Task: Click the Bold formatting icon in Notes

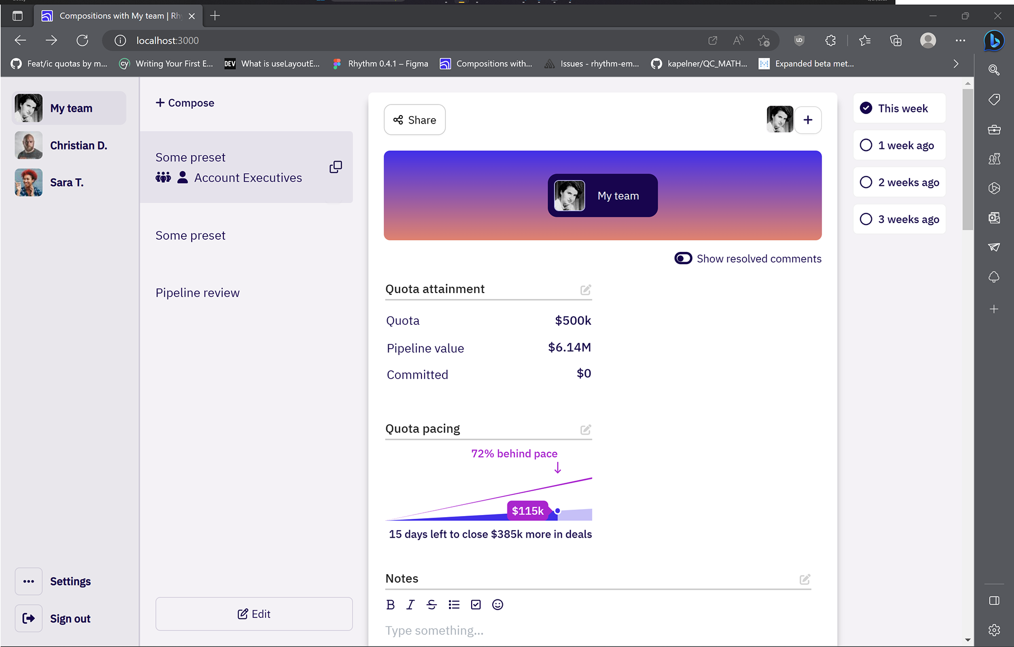Action: [390, 605]
